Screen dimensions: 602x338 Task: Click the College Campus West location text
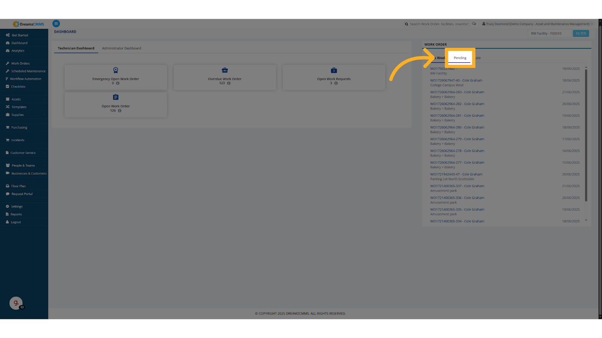pyautogui.click(x=447, y=85)
